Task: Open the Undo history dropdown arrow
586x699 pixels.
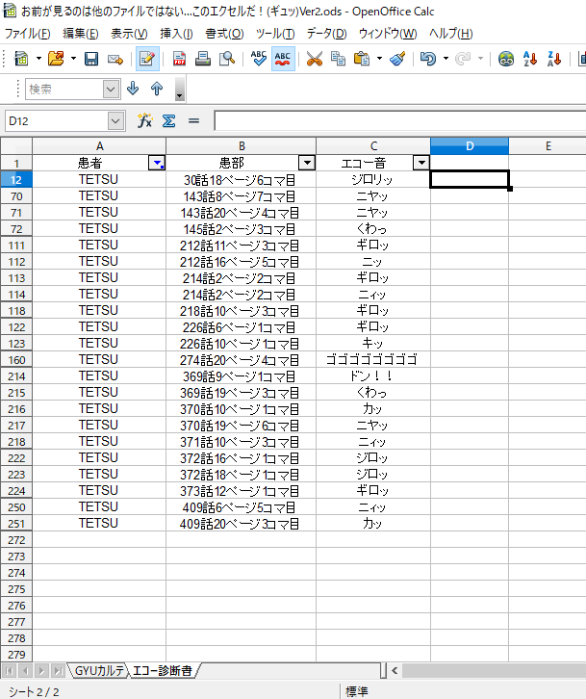Action: [446, 59]
